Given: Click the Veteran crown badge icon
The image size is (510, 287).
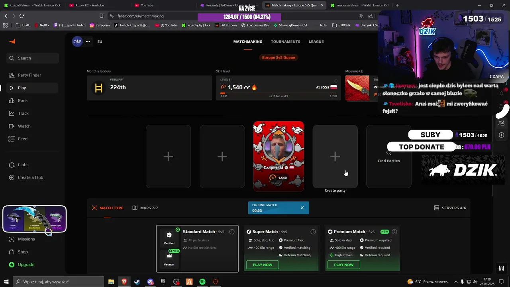Looking at the screenshot, I should [169, 256].
